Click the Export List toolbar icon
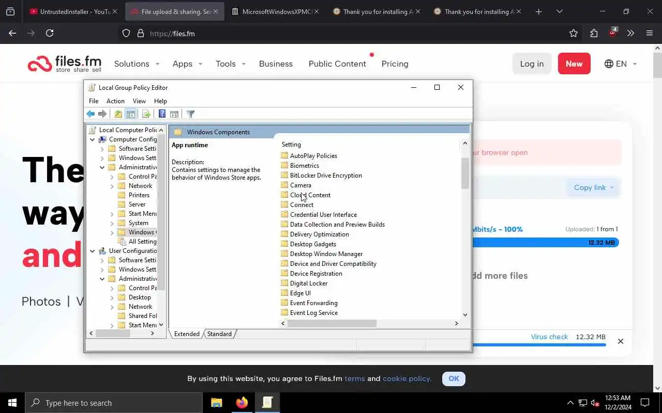The image size is (662, 413). tap(146, 114)
